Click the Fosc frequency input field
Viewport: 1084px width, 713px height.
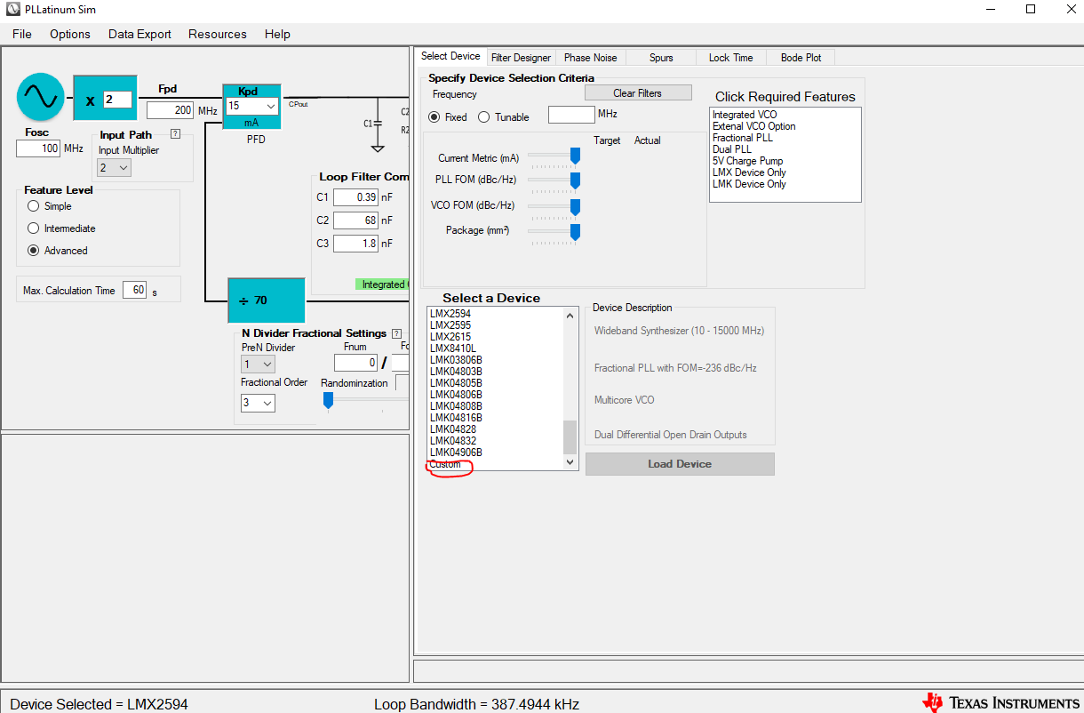[38, 148]
